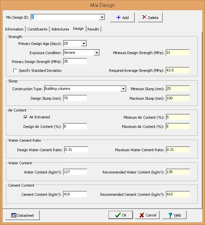Expand the Exposure Condition dropdown

click(x=96, y=53)
